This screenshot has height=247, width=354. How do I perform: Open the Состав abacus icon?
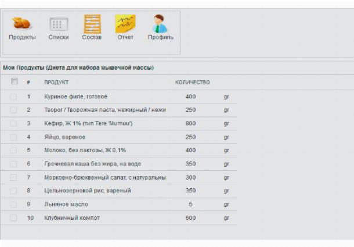tap(92, 24)
